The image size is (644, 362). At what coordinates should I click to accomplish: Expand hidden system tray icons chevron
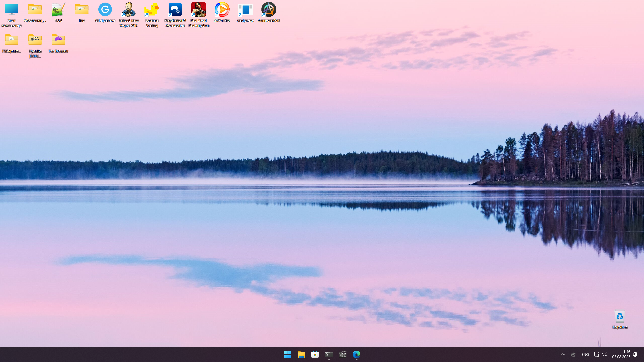click(563, 354)
